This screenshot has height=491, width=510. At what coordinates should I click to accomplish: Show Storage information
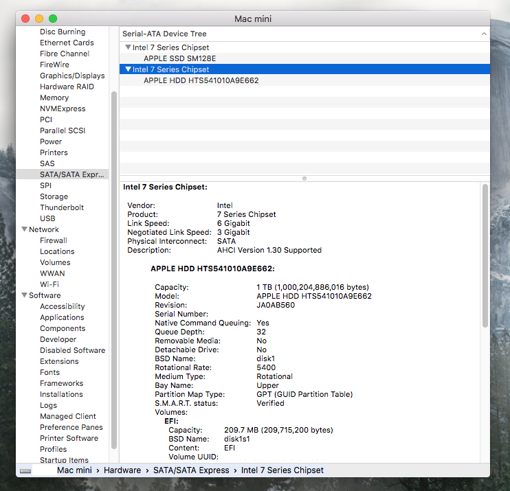click(54, 196)
